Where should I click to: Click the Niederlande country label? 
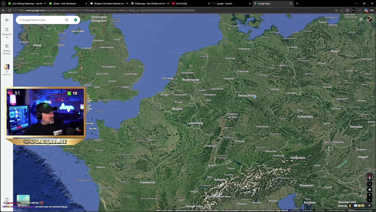191,80
